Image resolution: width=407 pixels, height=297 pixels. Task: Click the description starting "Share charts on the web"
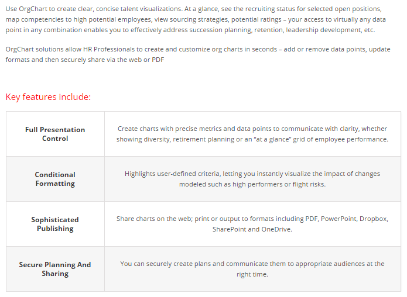252,224
